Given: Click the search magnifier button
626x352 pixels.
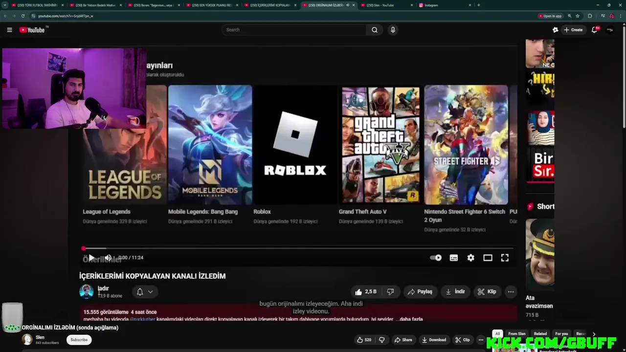Looking at the screenshot, I should click(375, 30).
